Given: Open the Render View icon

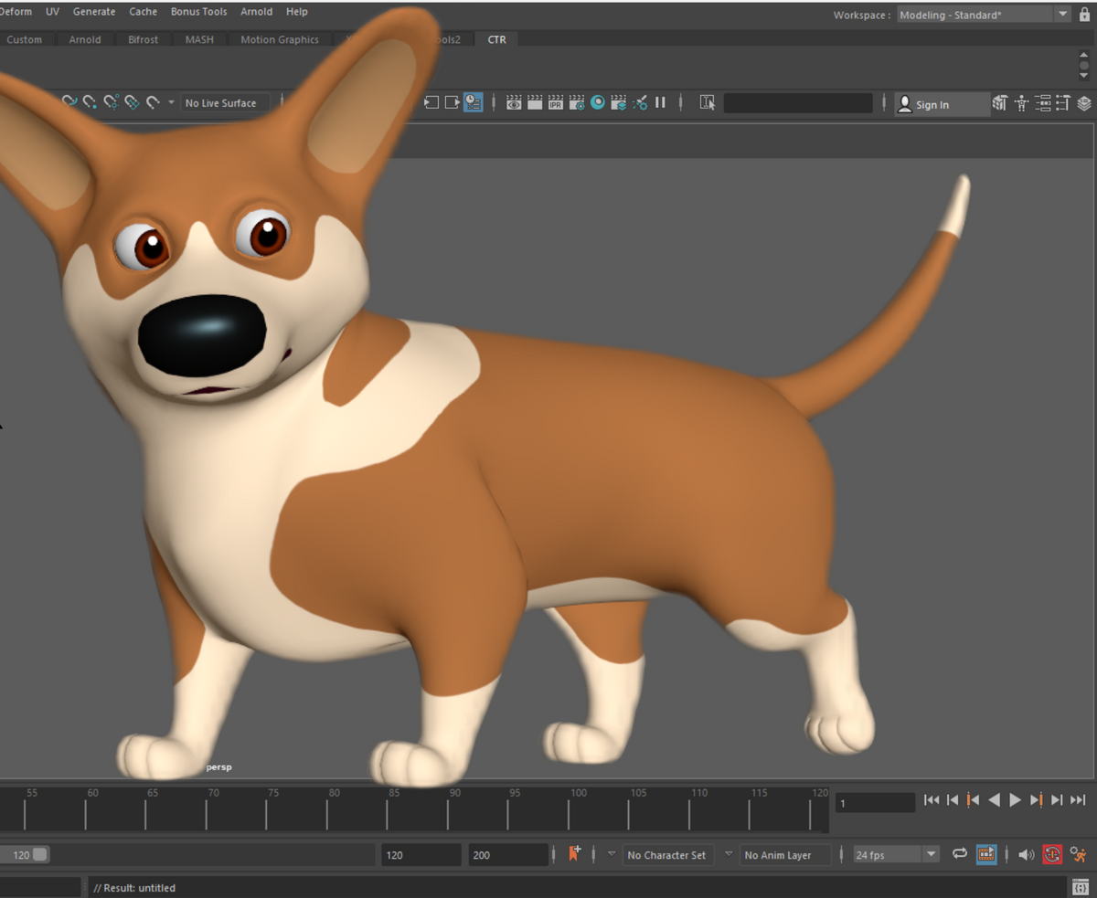Looking at the screenshot, I should 513,102.
